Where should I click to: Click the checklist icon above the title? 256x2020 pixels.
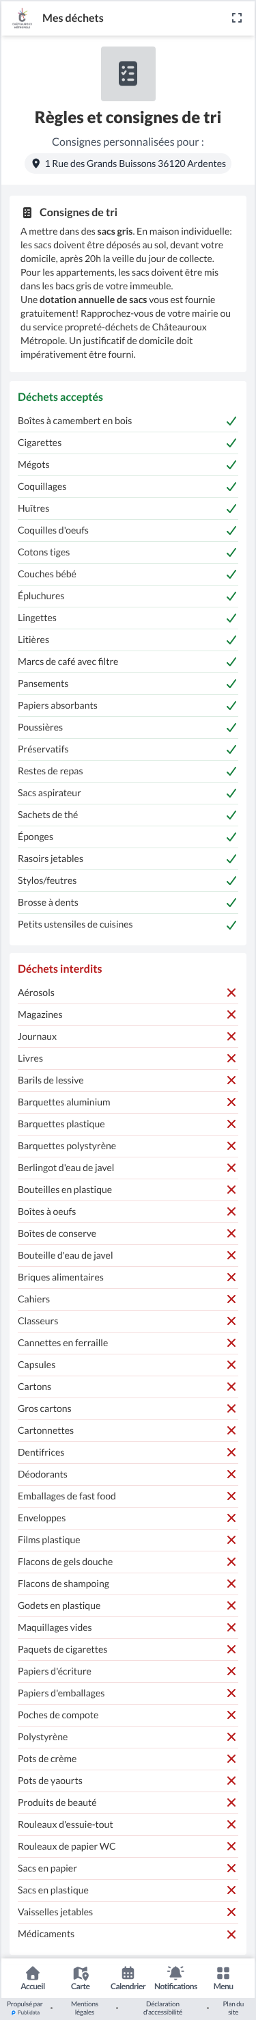(128, 74)
